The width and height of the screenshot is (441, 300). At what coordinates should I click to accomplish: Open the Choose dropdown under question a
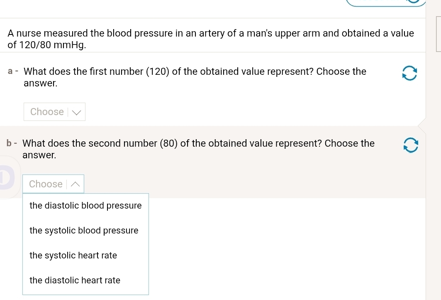(x=54, y=112)
